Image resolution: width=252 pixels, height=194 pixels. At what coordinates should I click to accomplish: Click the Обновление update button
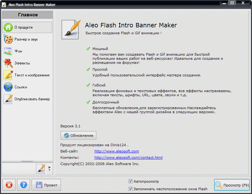(78, 136)
